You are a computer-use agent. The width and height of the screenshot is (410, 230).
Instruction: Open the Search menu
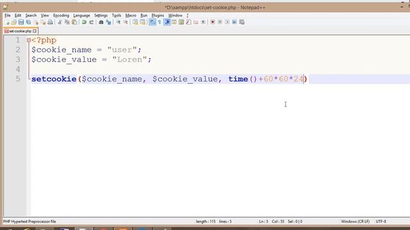pos(31,15)
